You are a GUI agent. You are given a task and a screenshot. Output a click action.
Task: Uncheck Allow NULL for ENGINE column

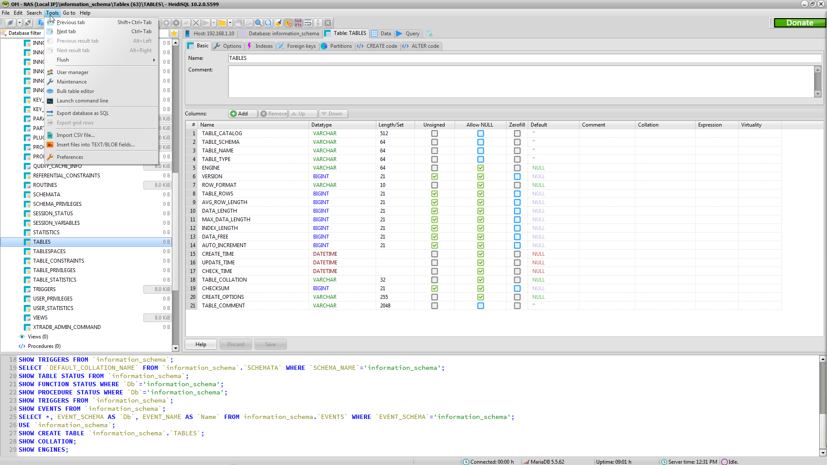(x=480, y=168)
